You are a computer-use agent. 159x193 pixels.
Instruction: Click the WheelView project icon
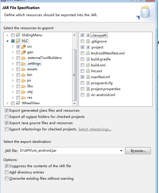18,103
